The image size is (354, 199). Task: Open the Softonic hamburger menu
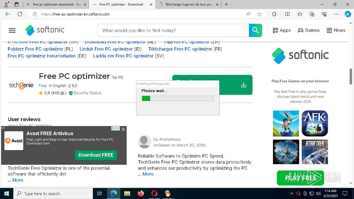point(12,30)
